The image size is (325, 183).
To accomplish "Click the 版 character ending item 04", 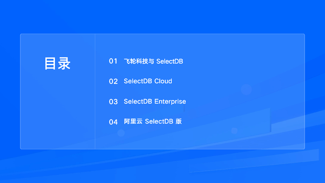I will [x=179, y=121].
